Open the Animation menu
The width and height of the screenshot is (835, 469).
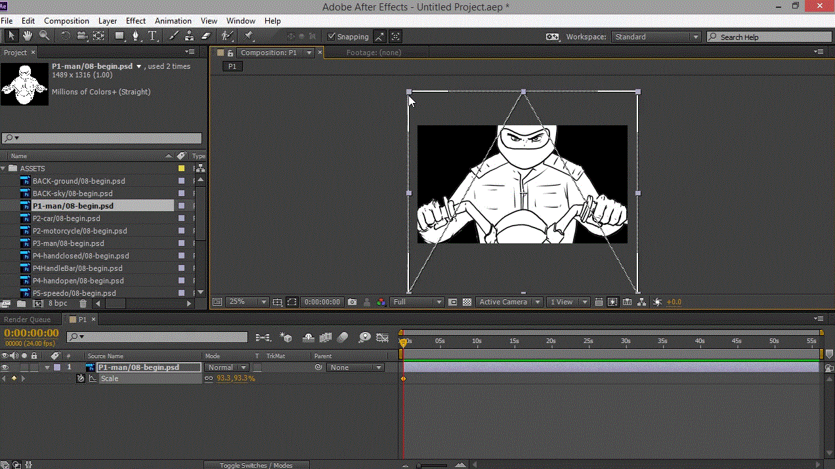[x=173, y=21]
